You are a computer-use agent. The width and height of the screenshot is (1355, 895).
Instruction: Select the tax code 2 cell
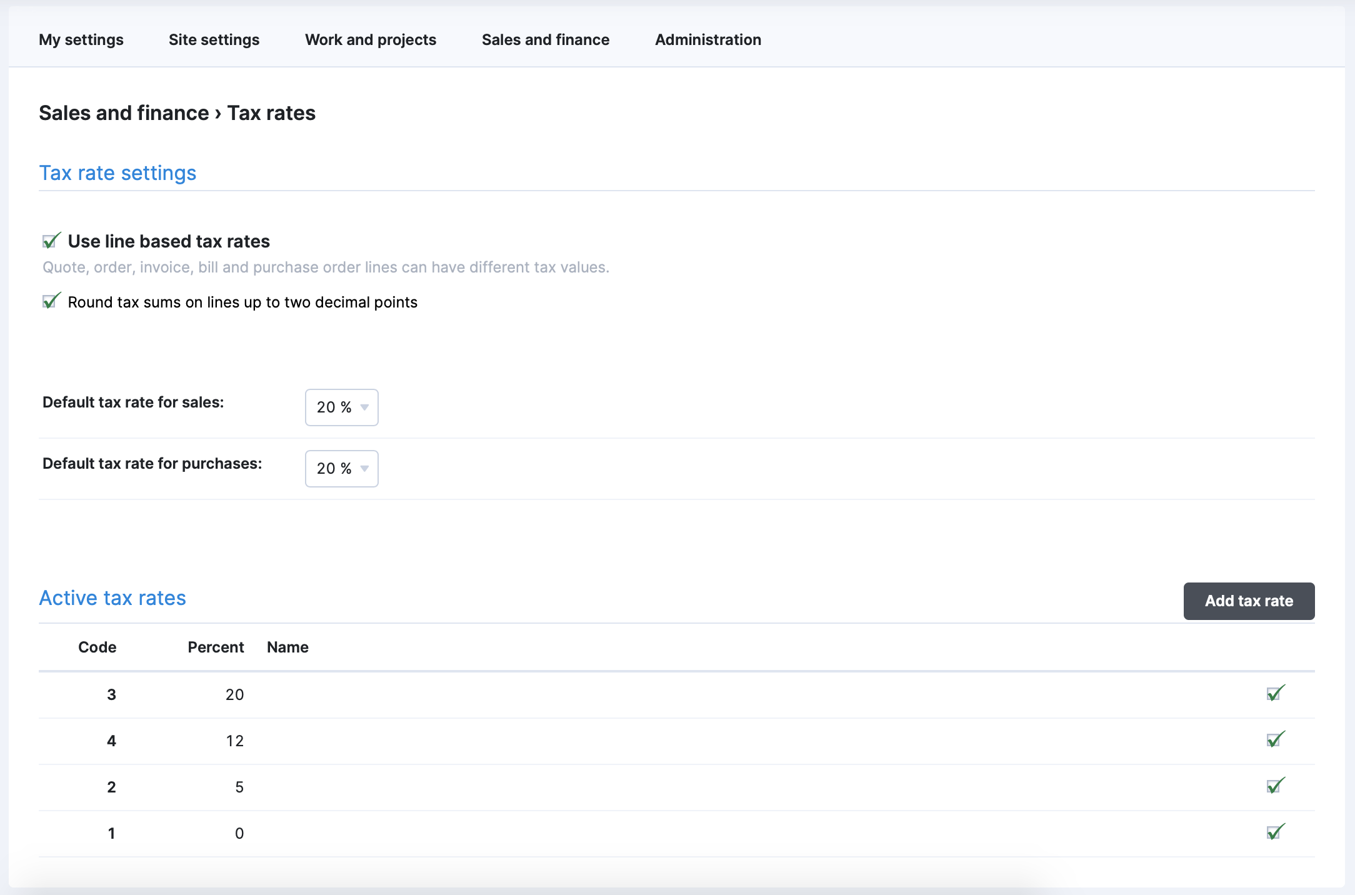coord(111,787)
